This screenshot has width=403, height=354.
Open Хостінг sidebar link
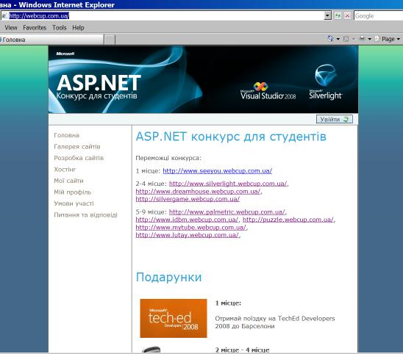tap(65, 170)
